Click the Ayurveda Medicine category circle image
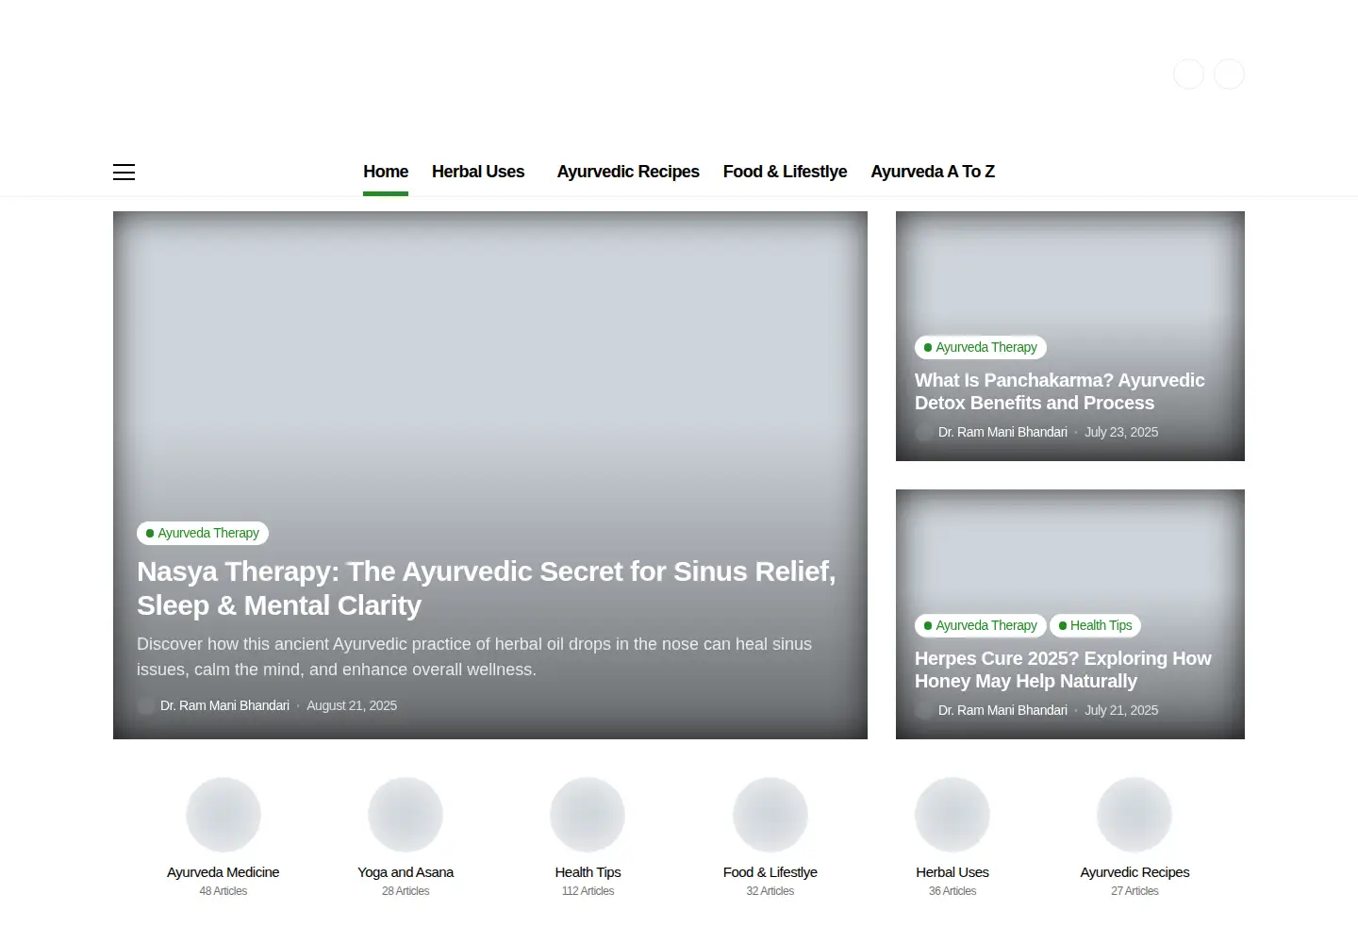The width and height of the screenshot is (1358, 943). tap(224, 815)
